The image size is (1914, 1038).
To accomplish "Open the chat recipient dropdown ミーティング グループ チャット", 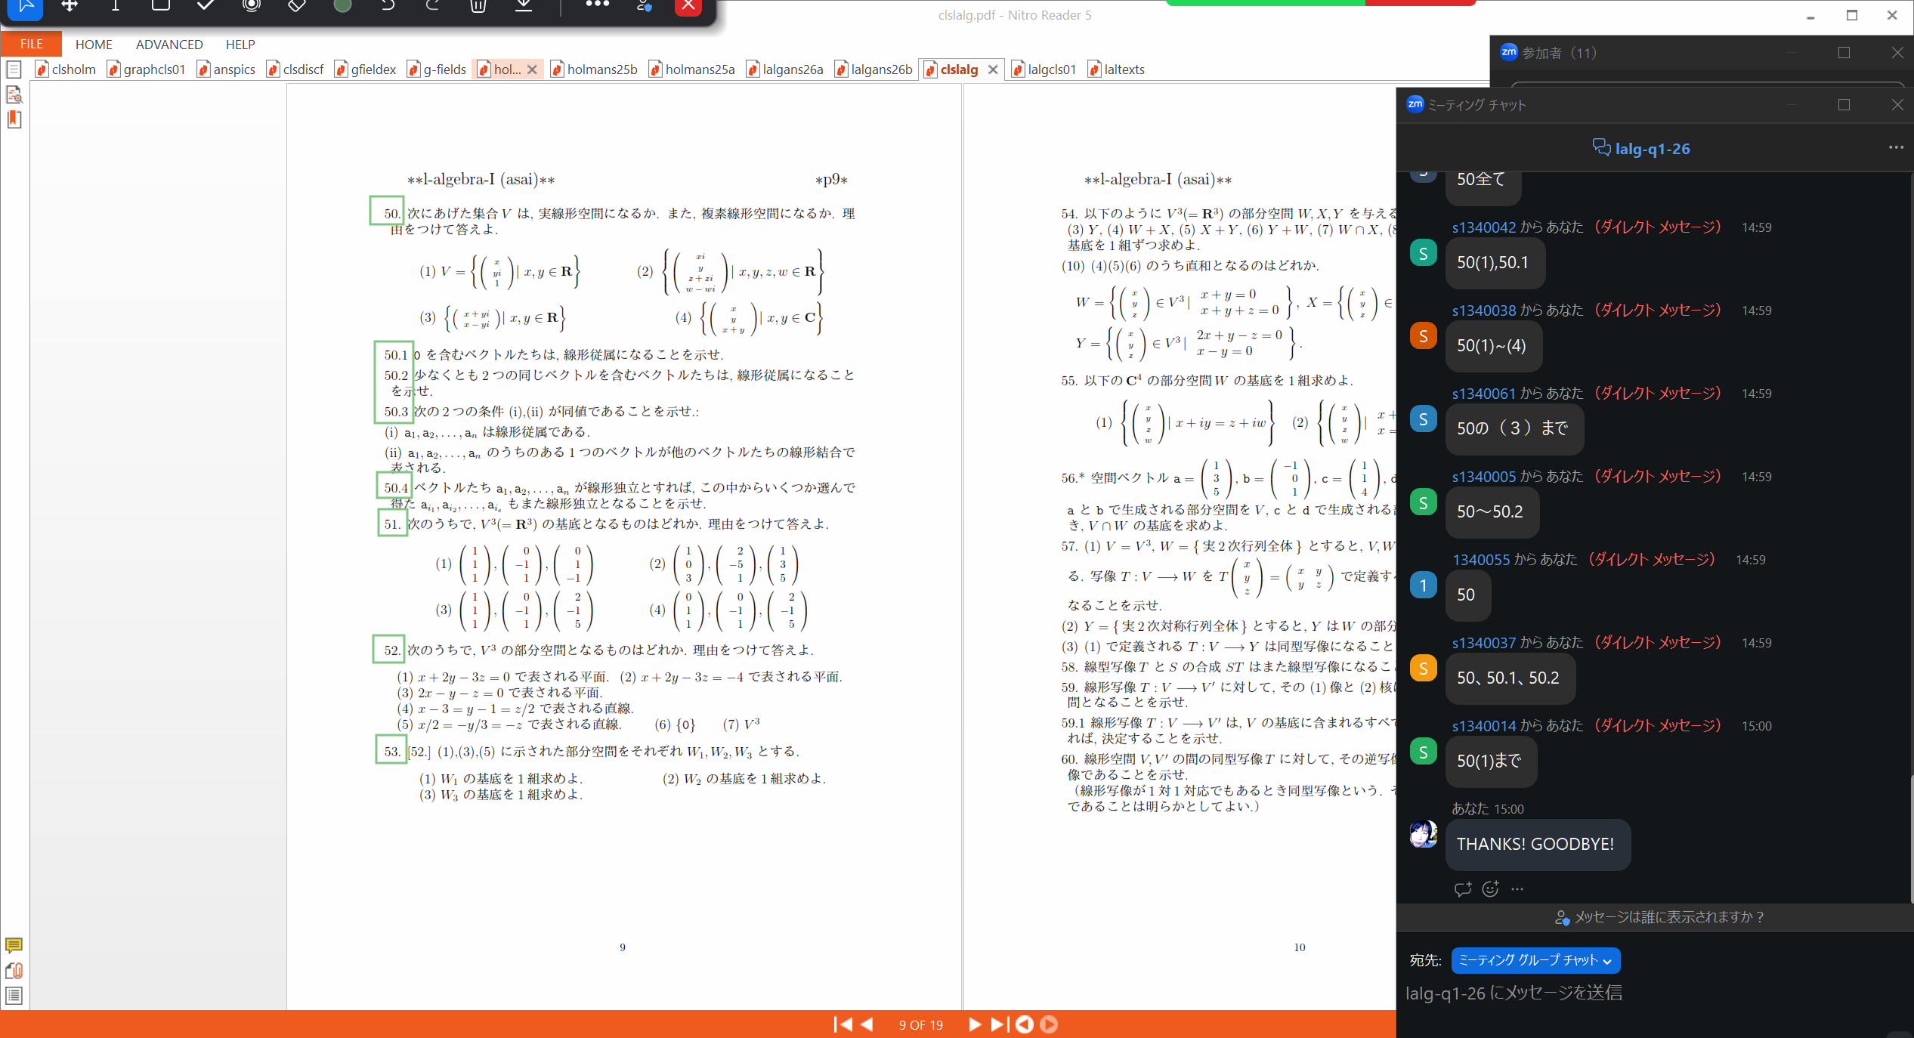I will click(1535, 960).
